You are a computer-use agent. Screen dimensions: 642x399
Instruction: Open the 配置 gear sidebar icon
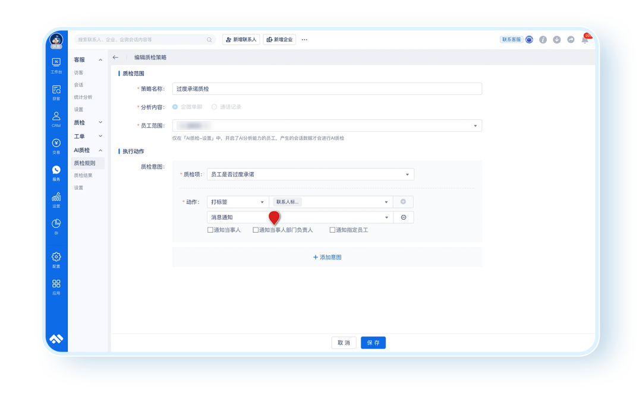pyautogui.click(x=56, y=260)
